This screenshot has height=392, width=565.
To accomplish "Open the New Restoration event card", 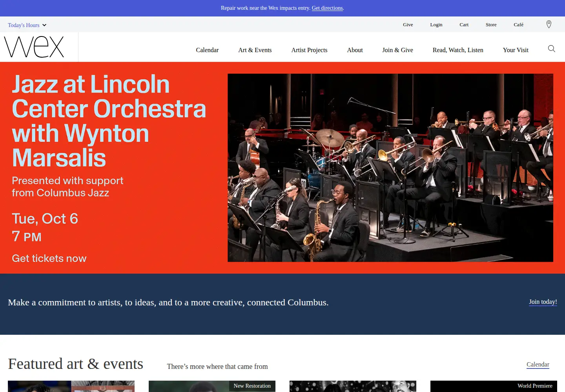I will point(212,386).
